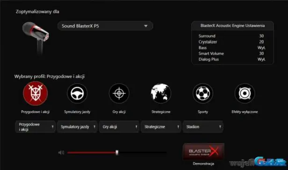Activate the Sporty soccer ball profile icon
The height and width of the screenshot is (170, 288).
click(x=203, y=93)
